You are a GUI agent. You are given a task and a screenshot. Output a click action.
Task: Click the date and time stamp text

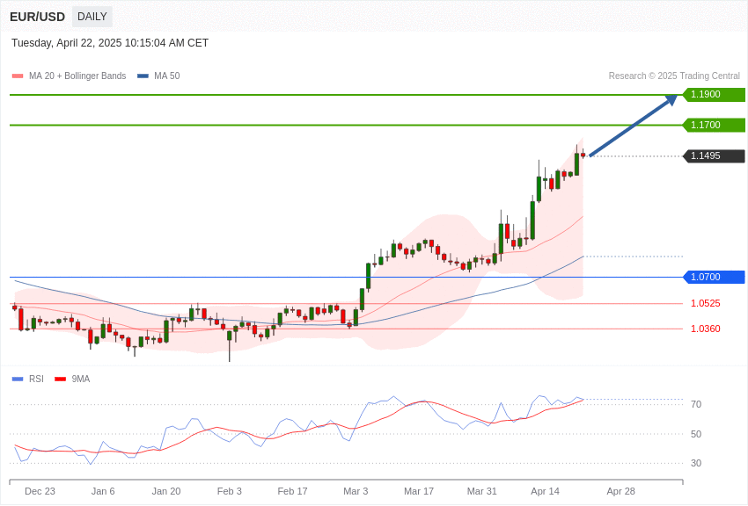coord(110,43)
